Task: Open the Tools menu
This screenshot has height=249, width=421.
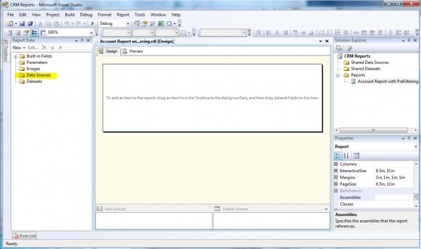Action: click(140, 14)
